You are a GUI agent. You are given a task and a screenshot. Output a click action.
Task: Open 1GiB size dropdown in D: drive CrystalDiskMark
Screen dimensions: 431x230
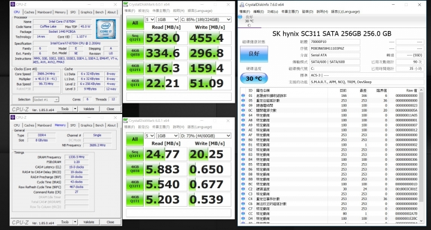168,136
